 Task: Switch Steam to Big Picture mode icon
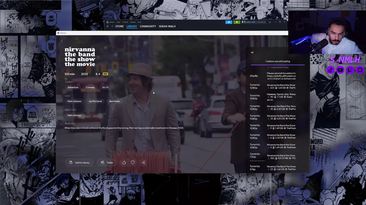[x=270, y=22]
